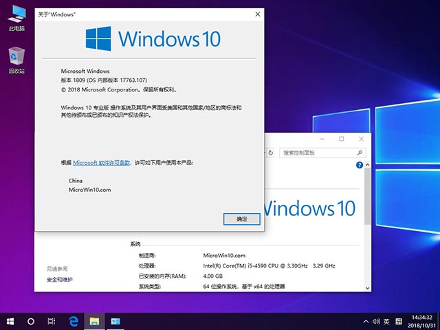Screen dimensions: 440x330
Task: Open the This PC desktop icon
Action: coord(16,18)
